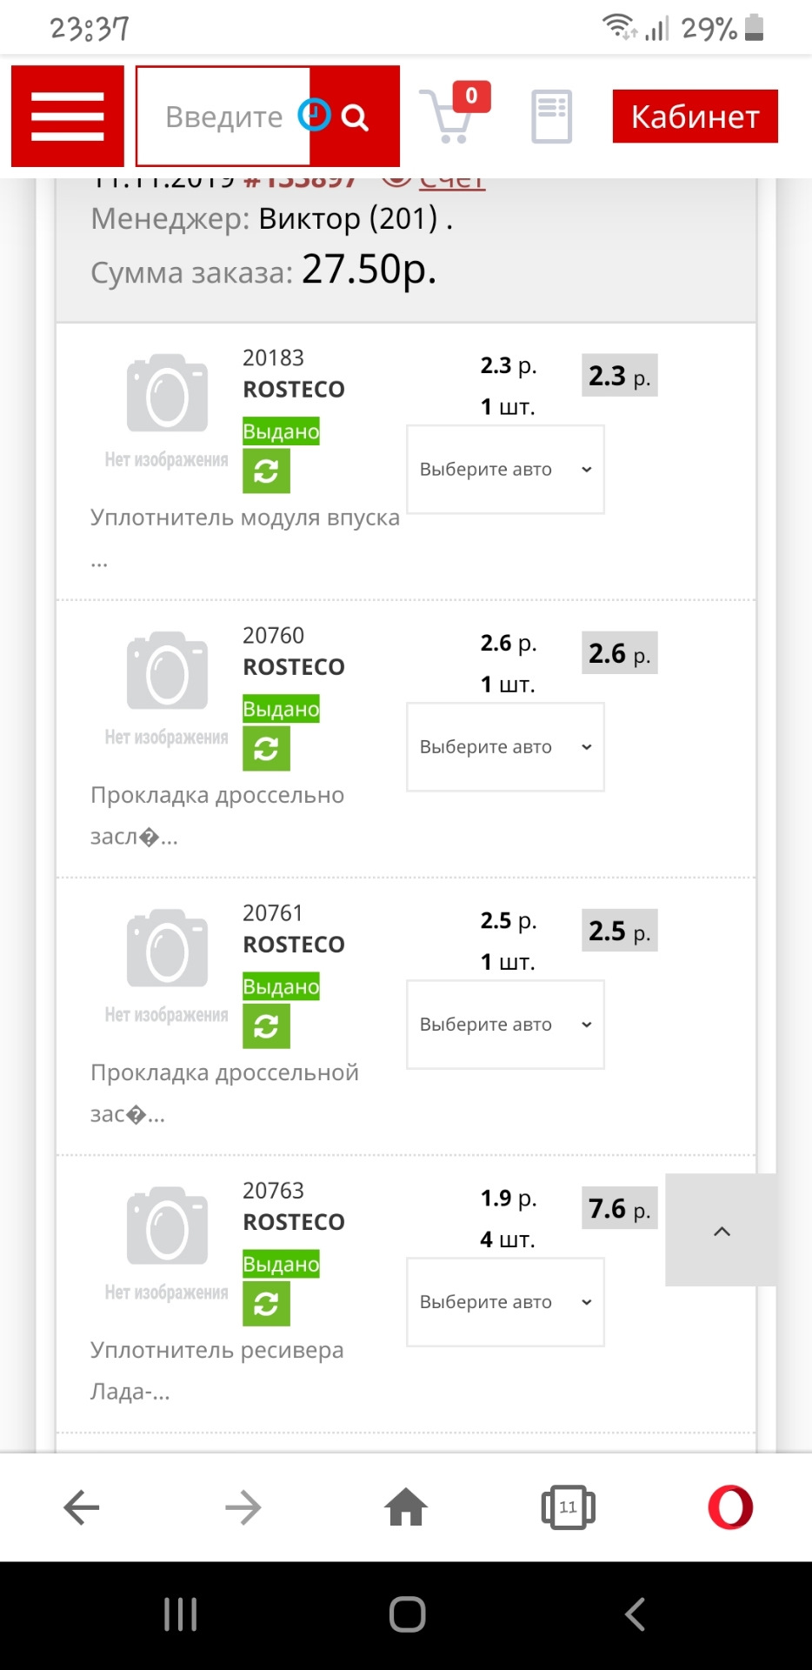The image size is (812, 1670).
Task: Expand Выберите авто dropdown for item 20760
Action: 505,747
